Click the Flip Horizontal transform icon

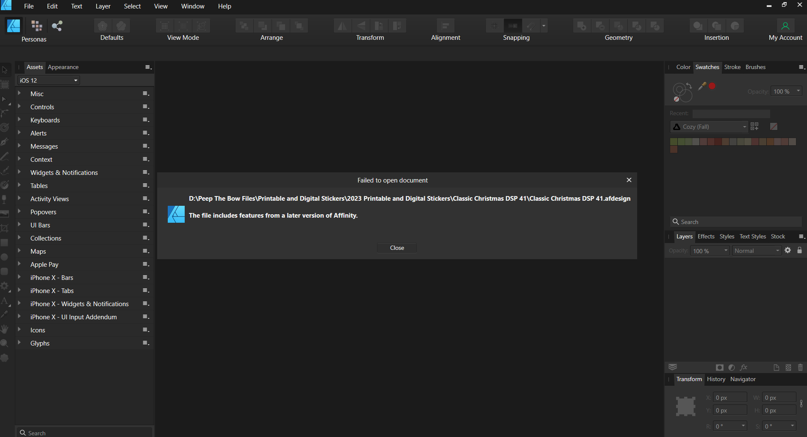tap(342, 26)
